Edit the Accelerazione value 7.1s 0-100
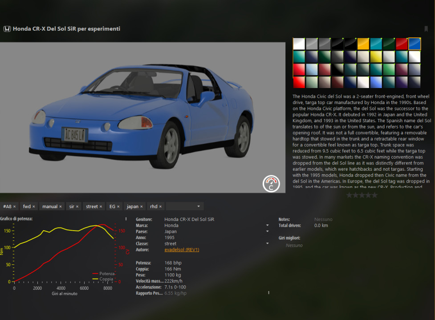 (175, 287)
